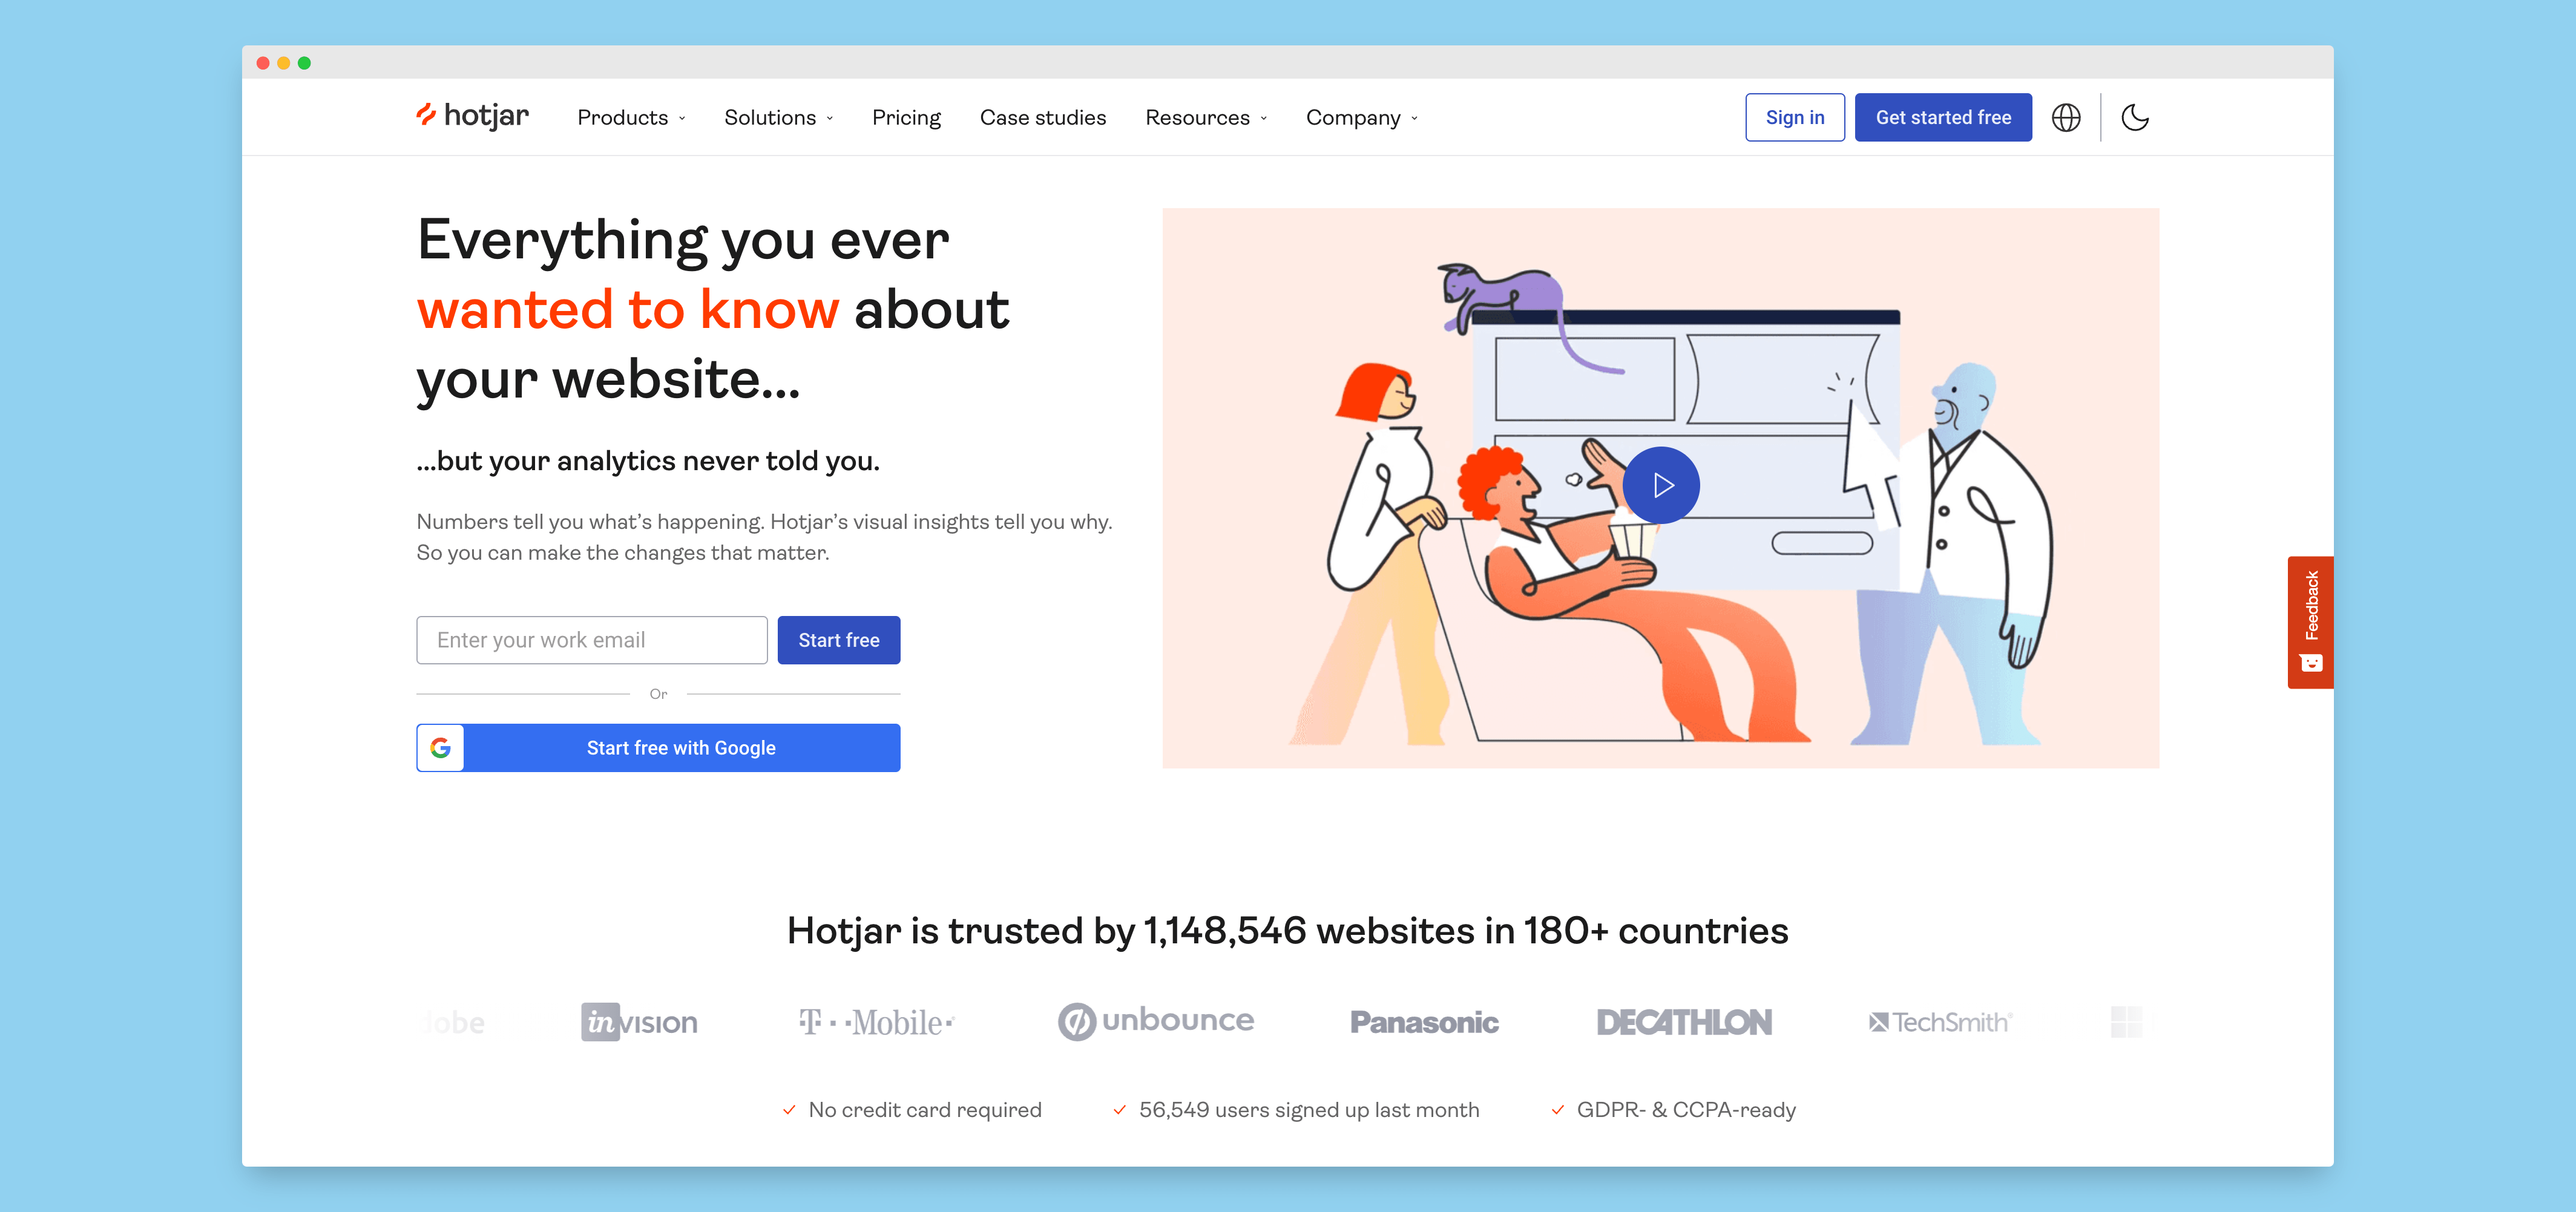
Task: Click the Hotjar logo
Action: point(472,117)
